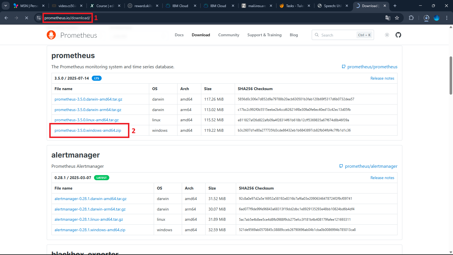Open a new tab with plus button
The width and height of the screenshot is (453, 255).
tap(395, 6)
